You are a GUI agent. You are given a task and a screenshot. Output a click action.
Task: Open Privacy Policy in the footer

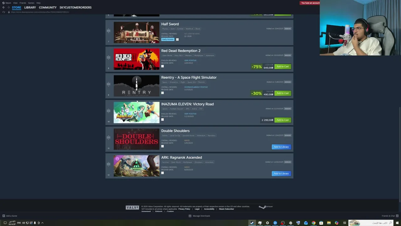[184, 209]
